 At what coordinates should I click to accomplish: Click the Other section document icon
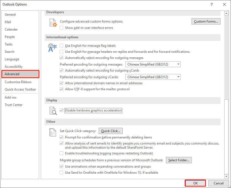click(52, 132)
